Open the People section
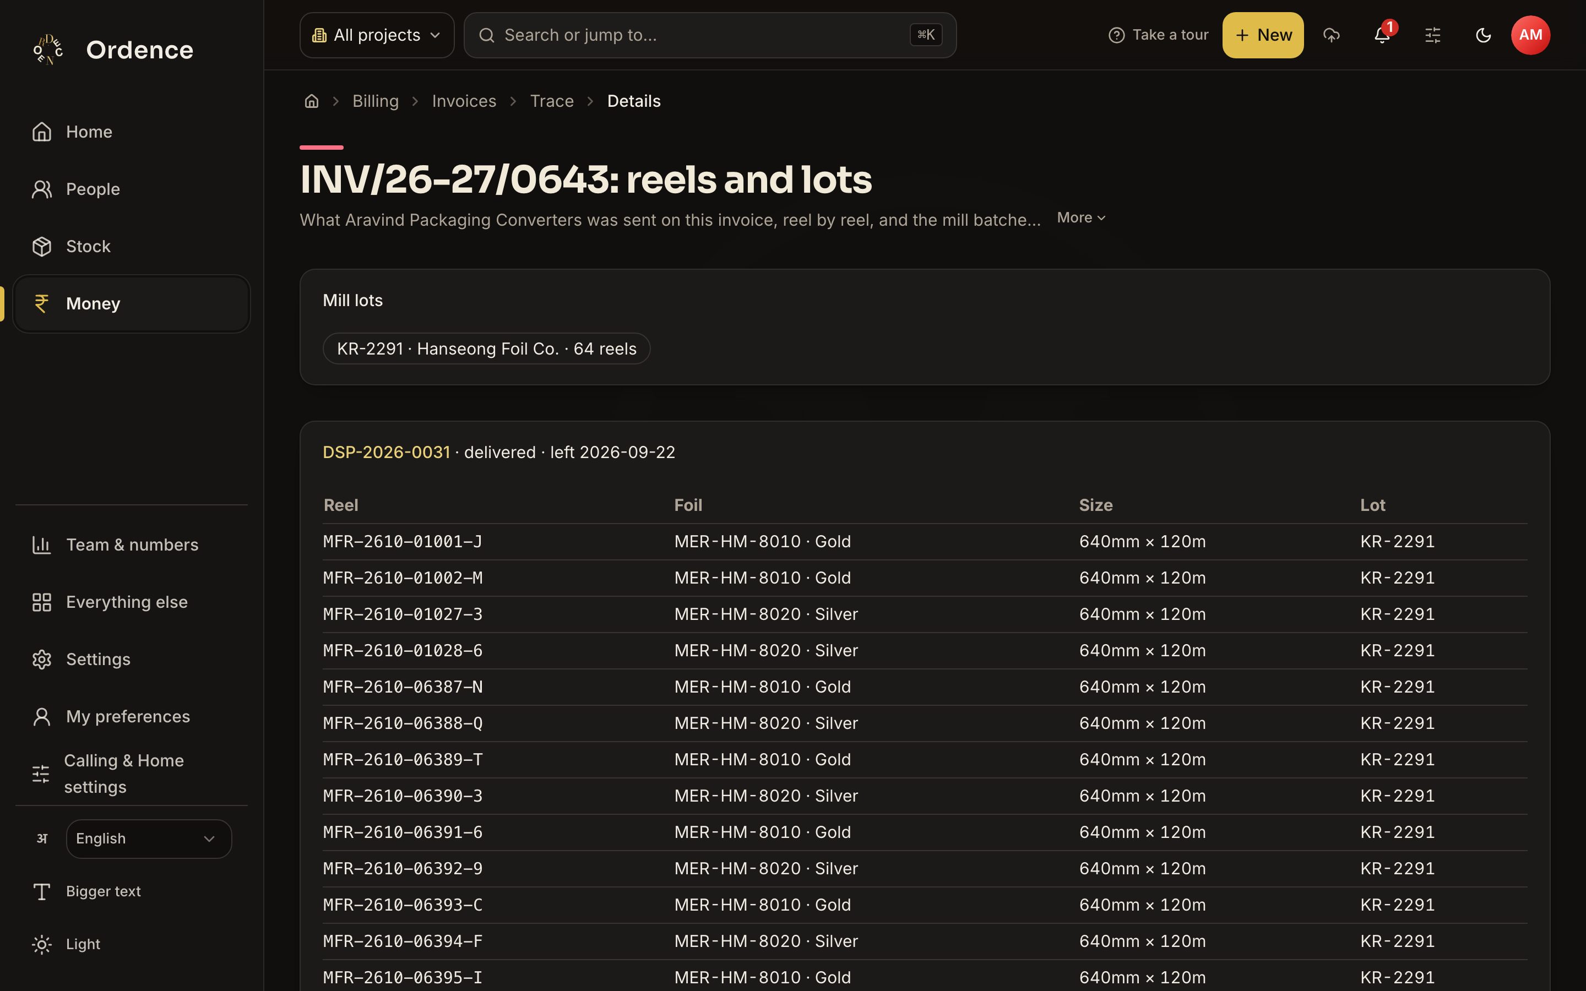This screenshot has height=991, width=1586. [131, 189]
